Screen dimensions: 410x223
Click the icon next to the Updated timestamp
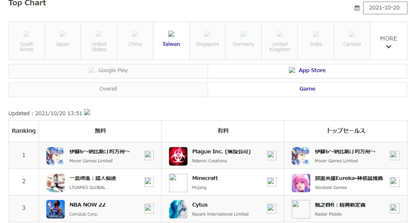tap(87, 113)
